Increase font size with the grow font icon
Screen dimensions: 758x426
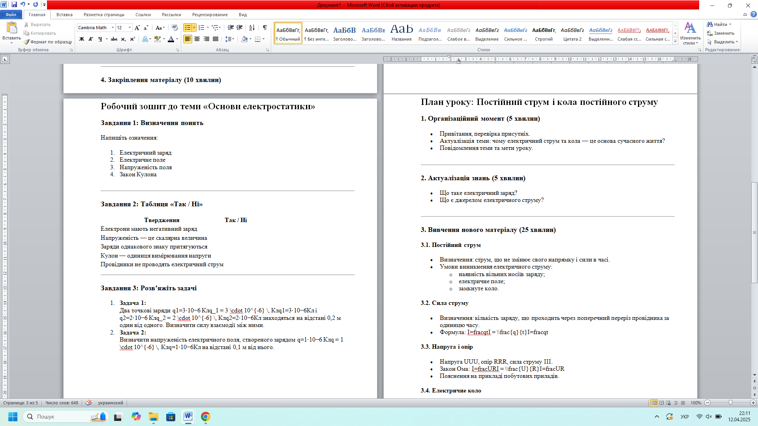[x=137, y=28]
